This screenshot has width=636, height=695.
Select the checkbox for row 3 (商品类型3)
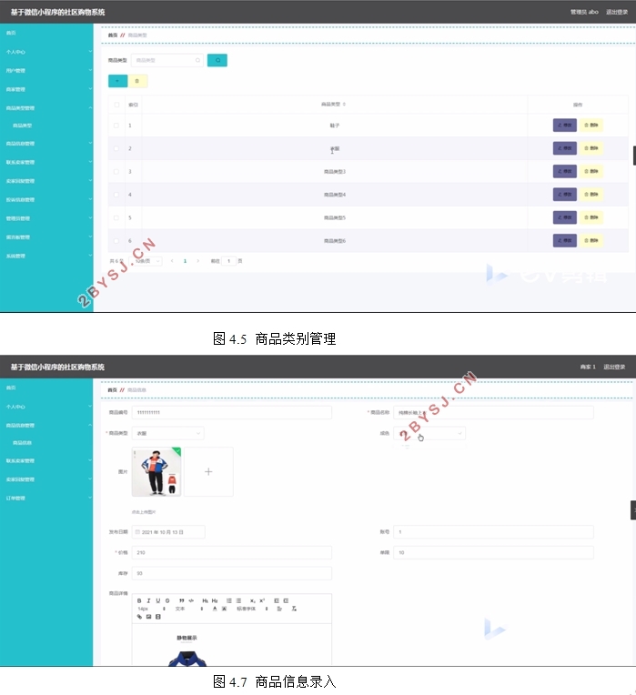click(x=116, y=171)
